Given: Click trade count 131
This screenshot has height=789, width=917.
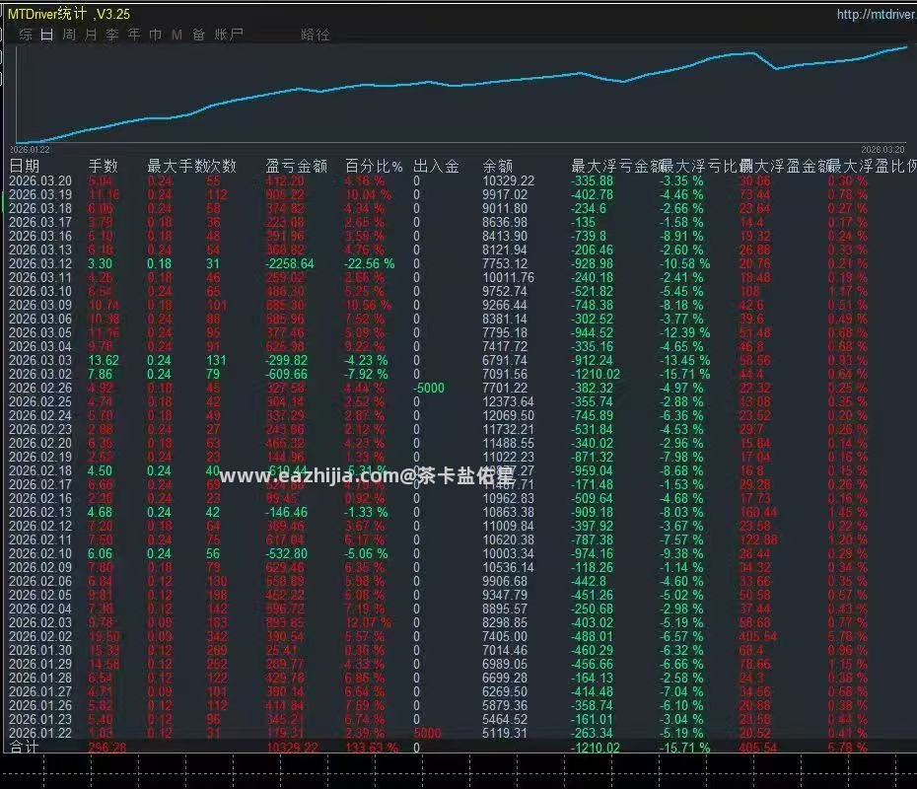Looking at the screenshot, I should 216,360.
